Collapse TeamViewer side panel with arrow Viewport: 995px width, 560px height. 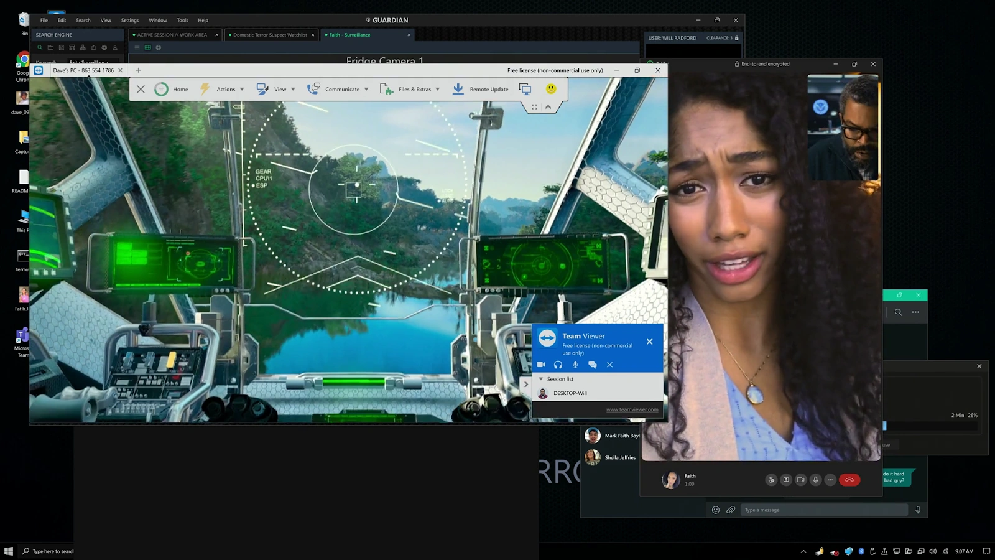click(525, 385)
